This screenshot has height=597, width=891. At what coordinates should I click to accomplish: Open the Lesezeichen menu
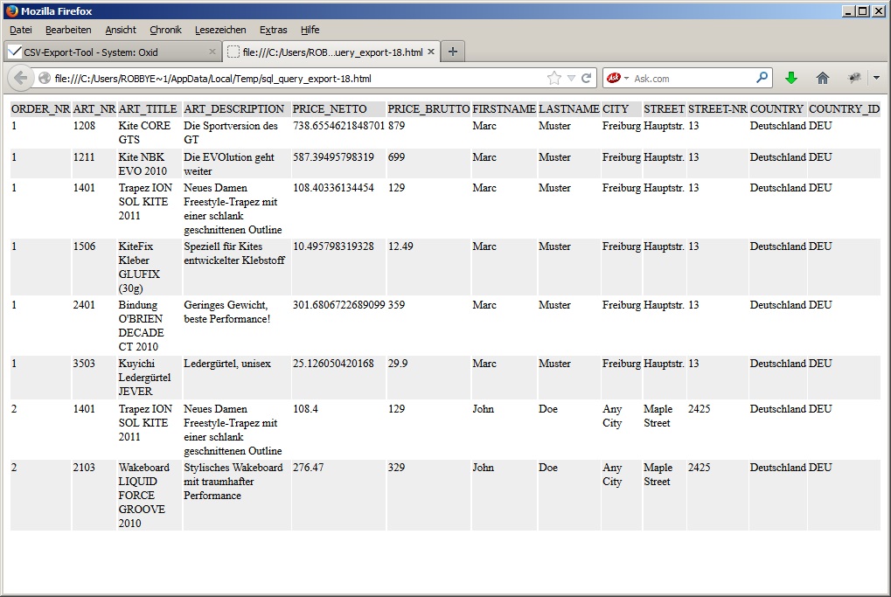(x=220, y=30)
